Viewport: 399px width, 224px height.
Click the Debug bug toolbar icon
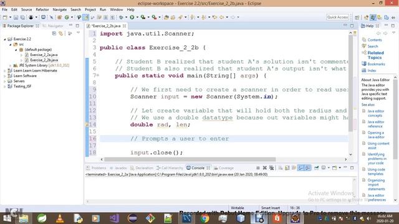point(121,17)
